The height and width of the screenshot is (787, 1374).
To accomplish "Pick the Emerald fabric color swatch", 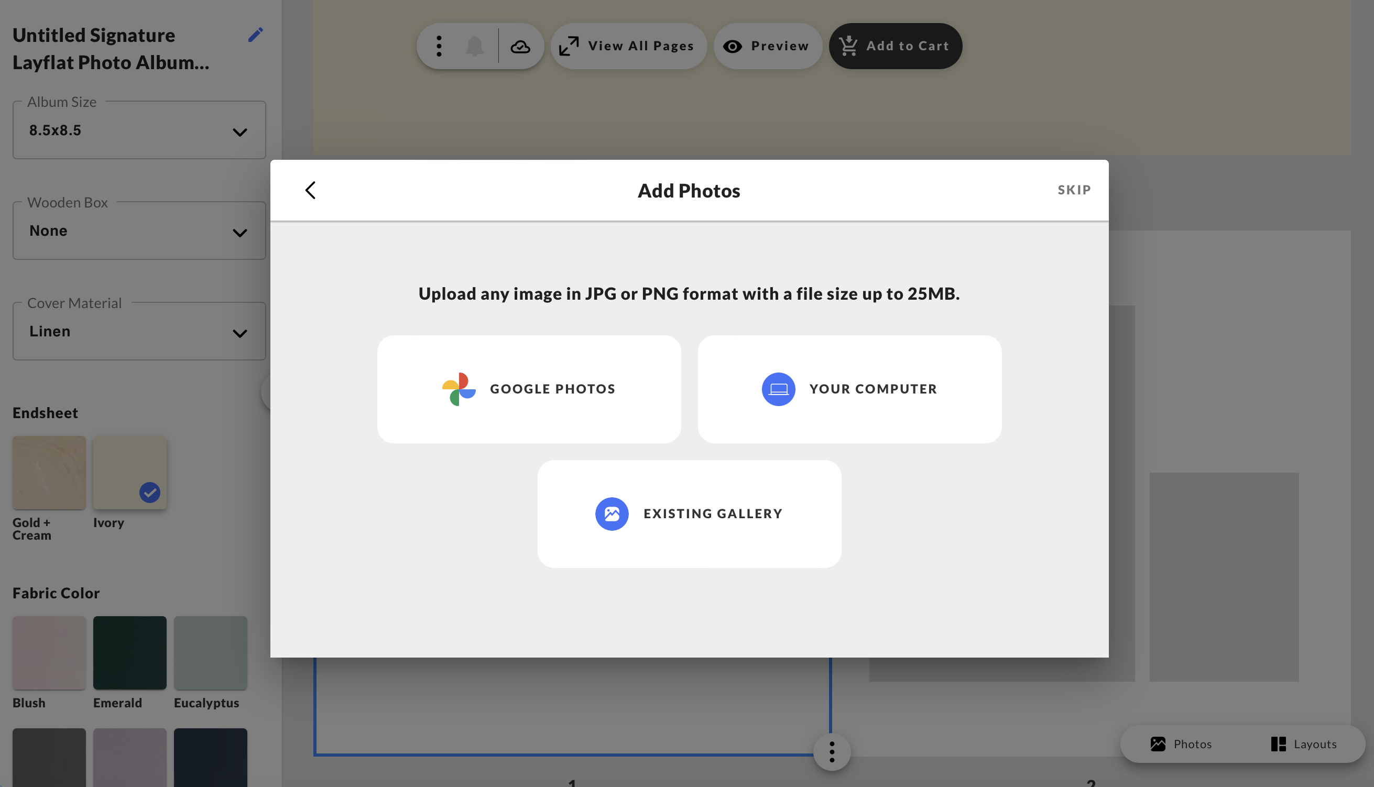I will click(130, 653).
